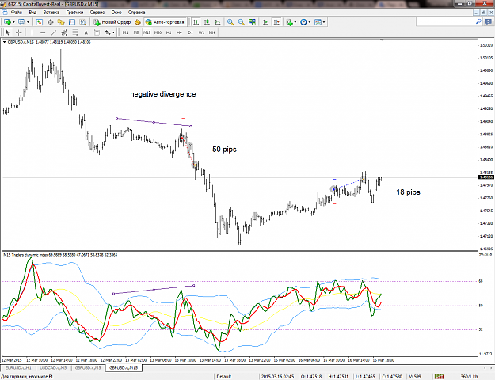Switch chart to bar chart
The width and height of the screenshot is (495, 380).
[196, 22]
